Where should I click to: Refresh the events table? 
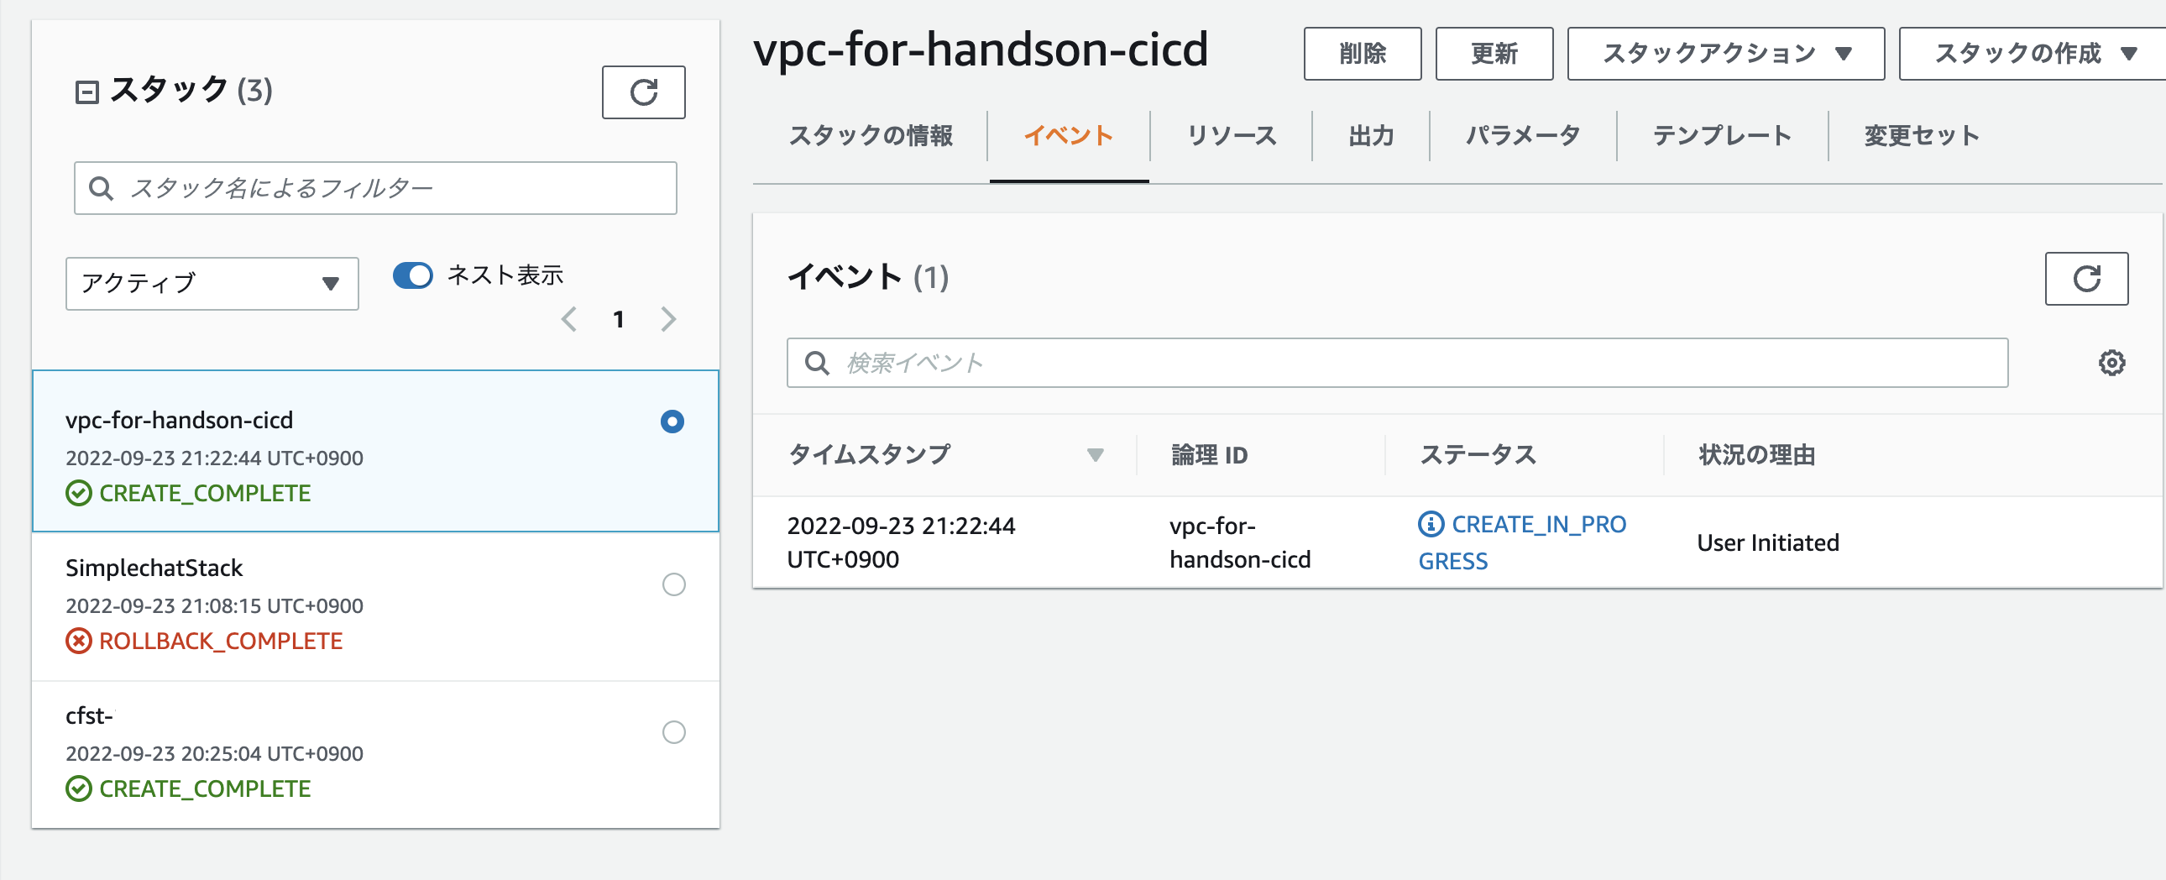click(x=2086, y=279)
